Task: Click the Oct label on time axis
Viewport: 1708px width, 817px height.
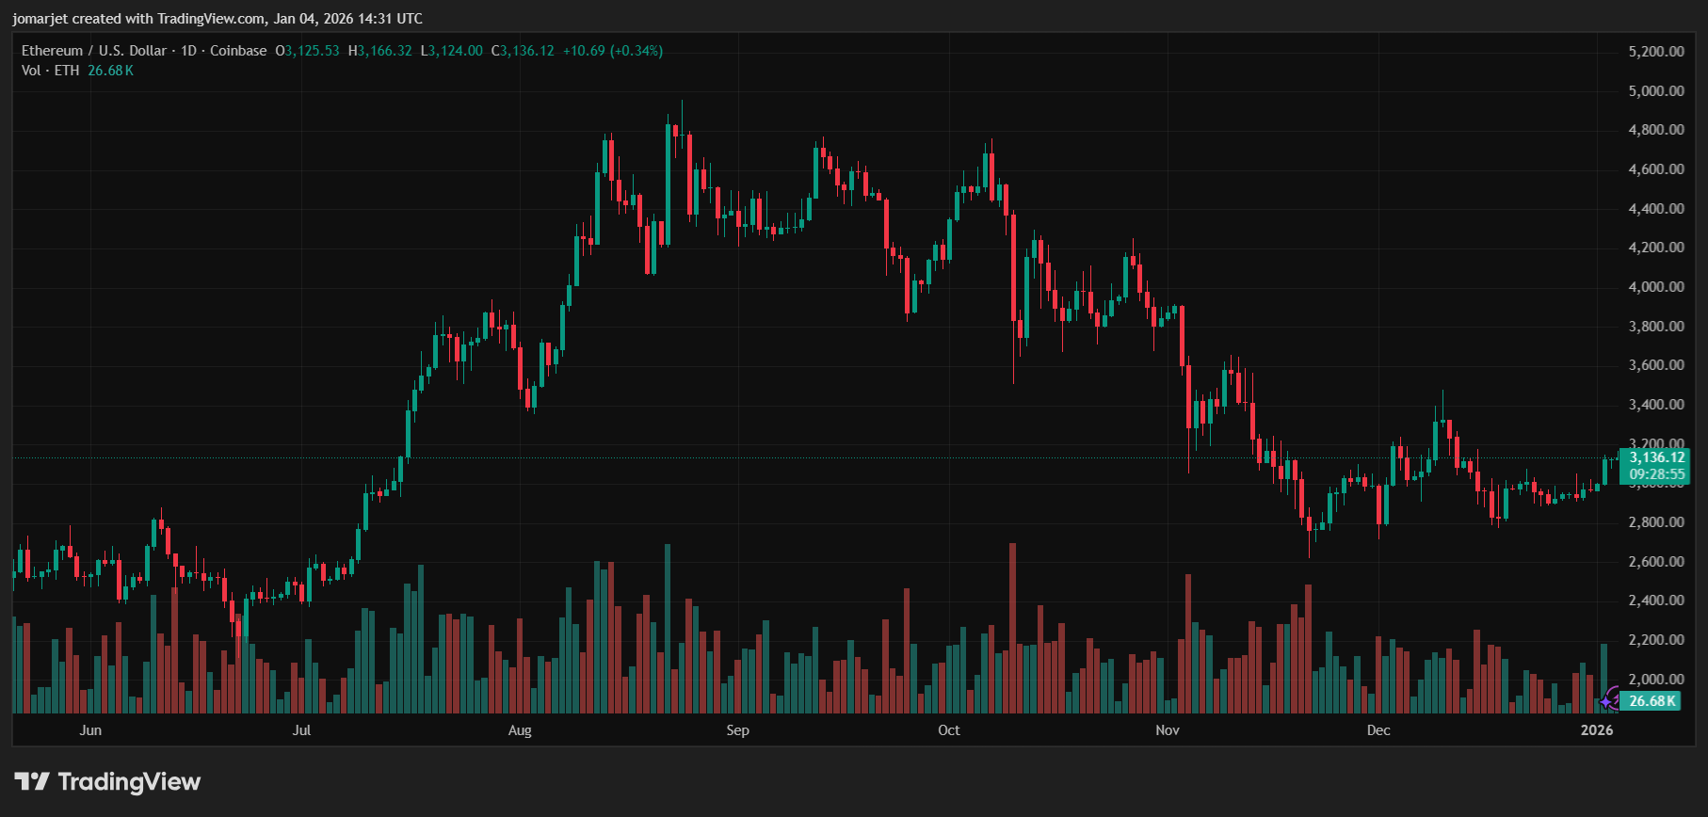Action: 949,730
